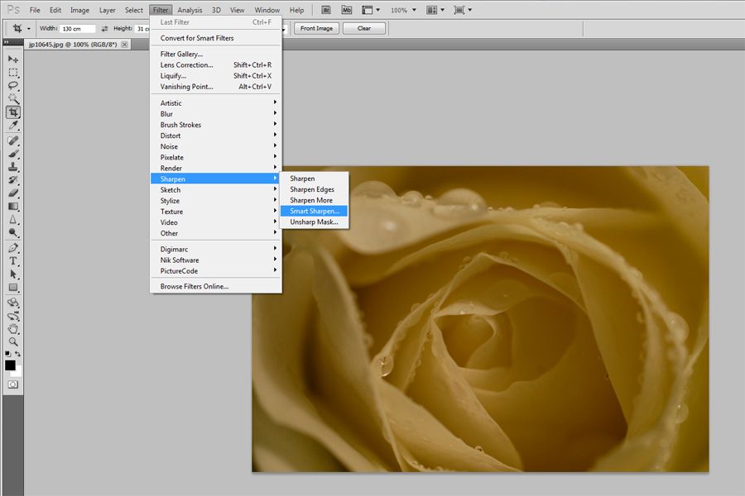Select the Horizontal Type tool
This screenshot has height=496, width=745.
point(12,261)
